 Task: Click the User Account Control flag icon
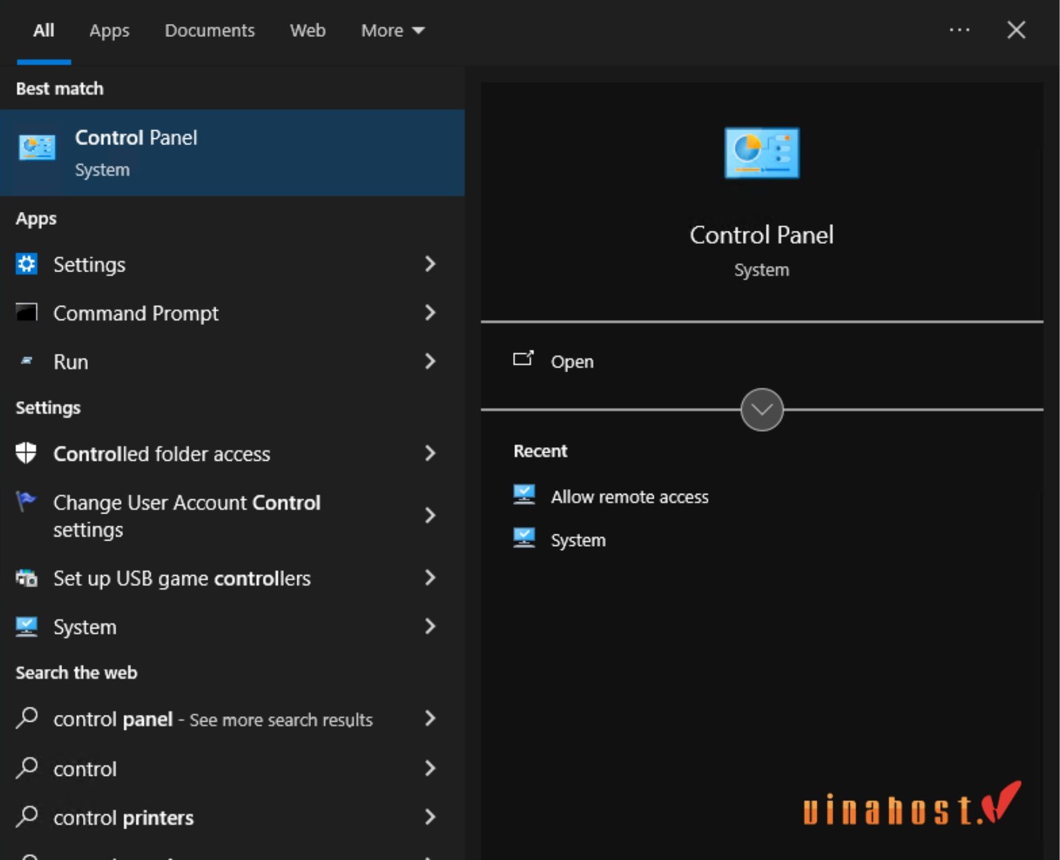coord(26,501)
